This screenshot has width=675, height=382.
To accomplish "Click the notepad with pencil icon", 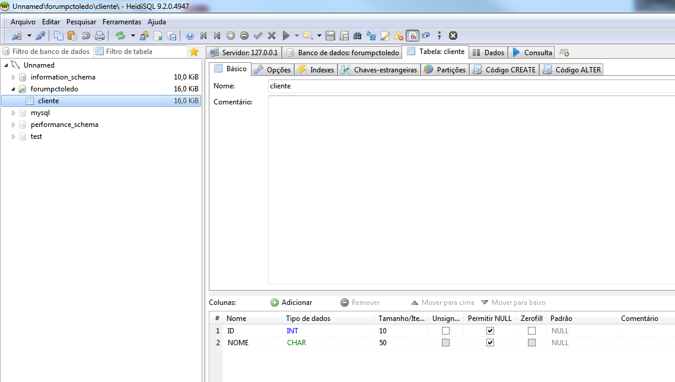I will (385, 36).
